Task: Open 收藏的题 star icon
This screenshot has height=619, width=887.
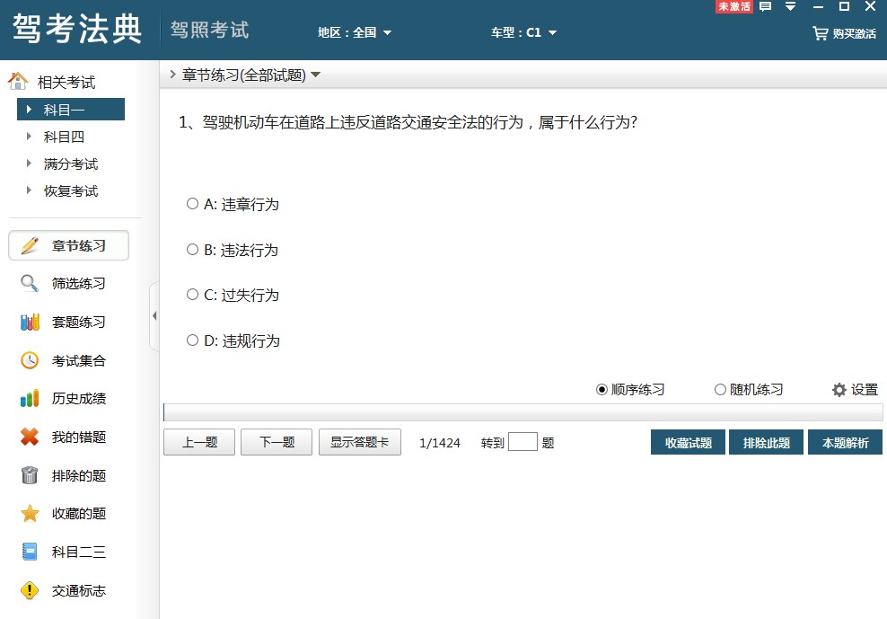Action: click(30, 514)
